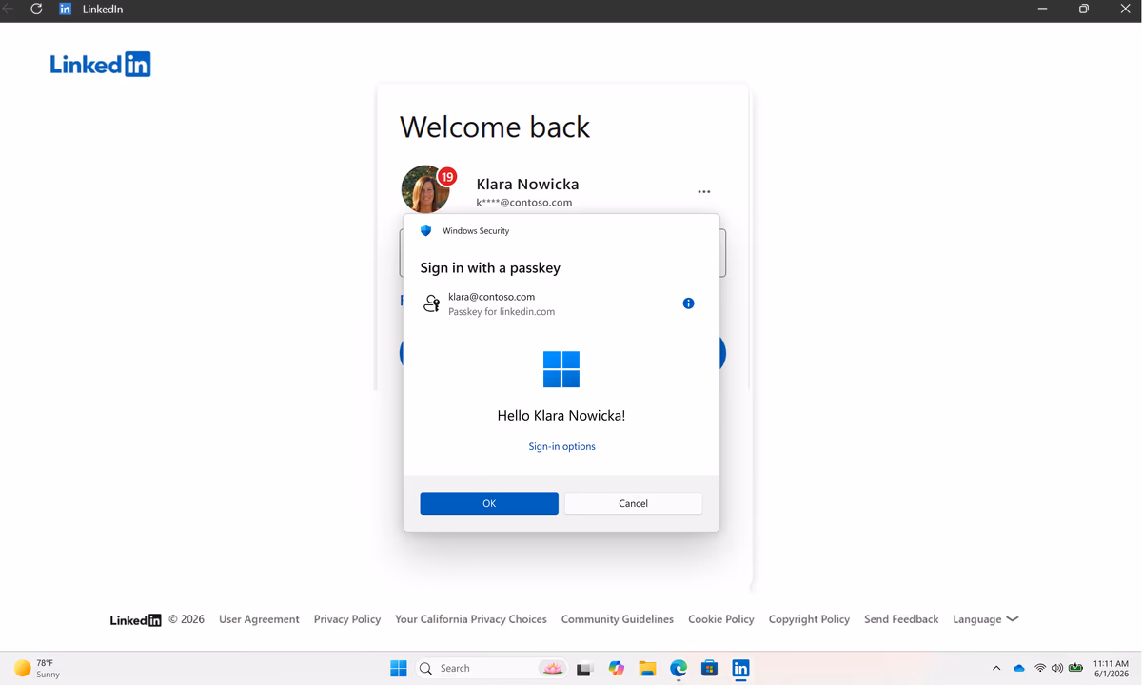Click the Windows logo in the passkey dialog

pos(561,369)
